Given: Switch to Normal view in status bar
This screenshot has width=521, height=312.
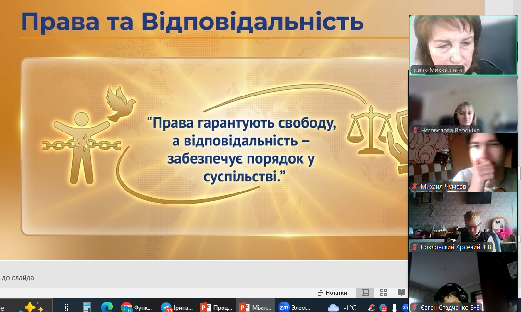Looking at the screenshot, I should pos(365,292).
